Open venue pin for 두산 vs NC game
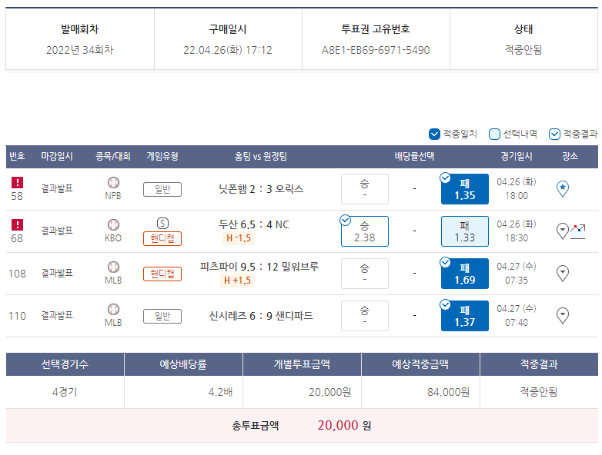 pyautogui.click(x=563, y=231)
